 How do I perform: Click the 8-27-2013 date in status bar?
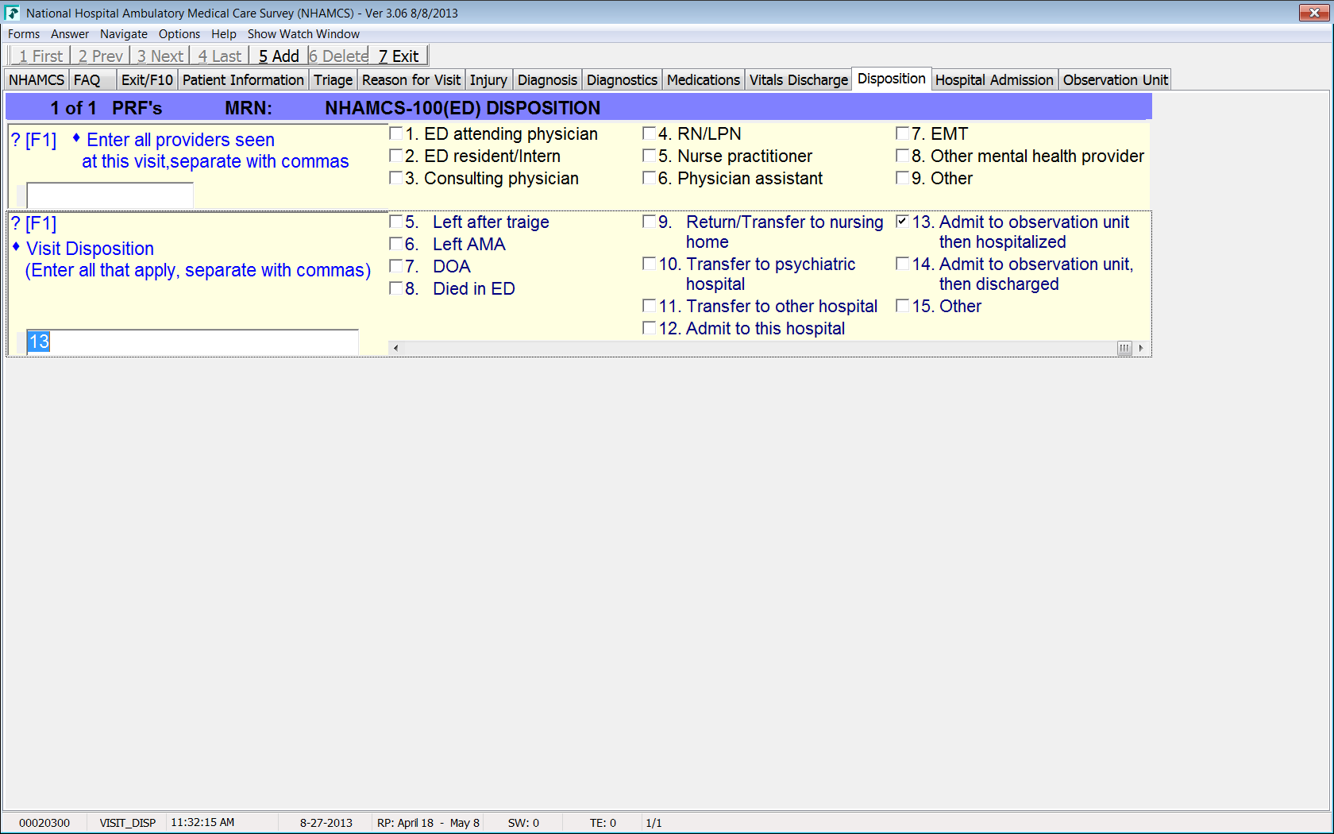pos(326,823)
